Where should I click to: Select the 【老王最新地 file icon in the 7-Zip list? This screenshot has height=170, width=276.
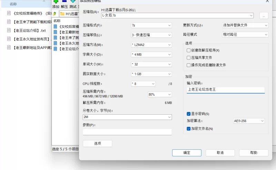[x=55, y=32]
